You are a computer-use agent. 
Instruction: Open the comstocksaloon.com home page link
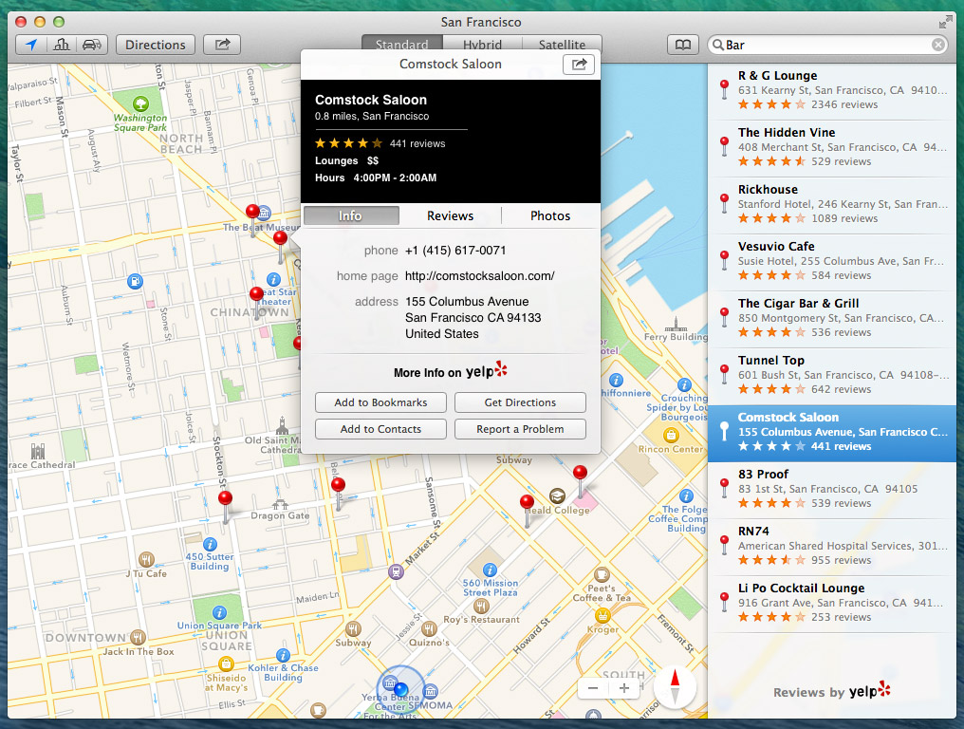point(479,276)
